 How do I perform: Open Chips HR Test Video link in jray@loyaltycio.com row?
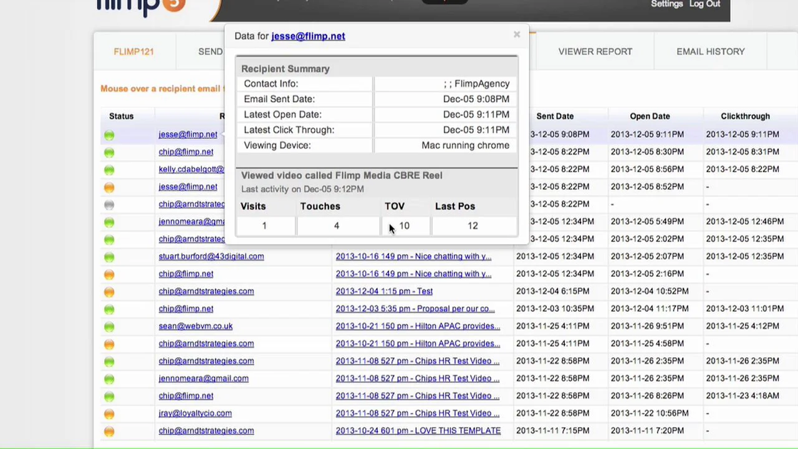pyautogui.click(x=417, y=413)
